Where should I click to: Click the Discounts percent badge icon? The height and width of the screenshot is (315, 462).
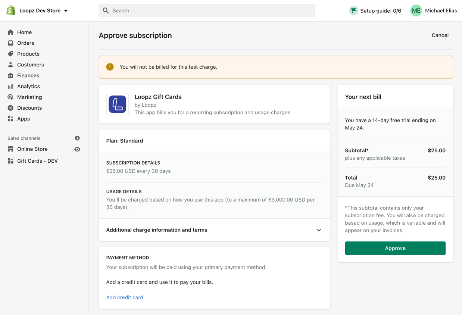click(x=10, y=108)
